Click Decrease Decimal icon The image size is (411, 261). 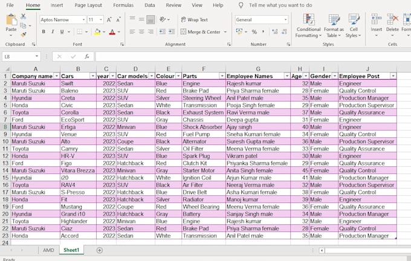pyautogui.click(x=284, y=31)
